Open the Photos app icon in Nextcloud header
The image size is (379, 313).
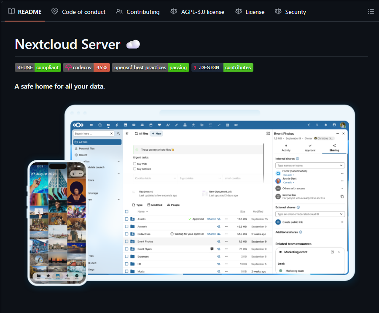(125, 125)
